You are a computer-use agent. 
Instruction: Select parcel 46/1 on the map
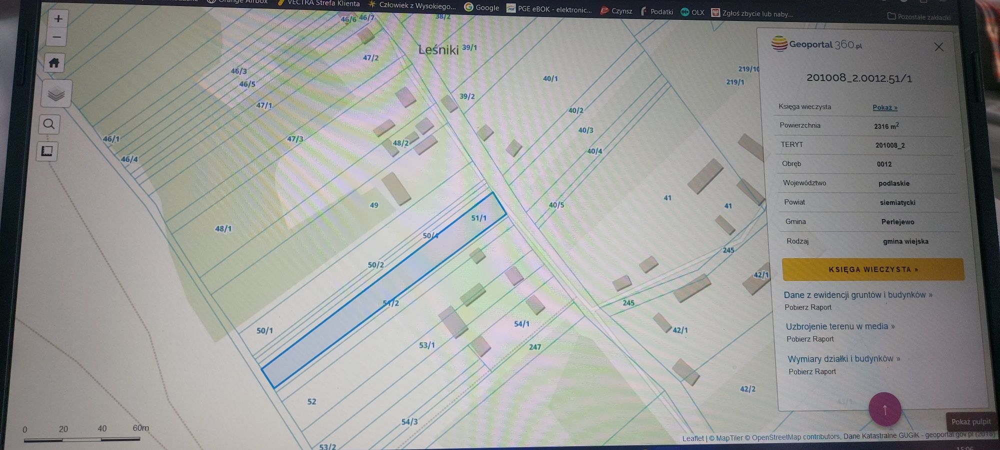click(111, 139)
